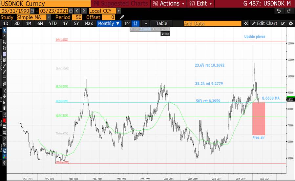Image resolution: width=295 pixels, height=181 pixels.
Task: Expand the Local CCY currency dropdown
Action: (x=118, y=11)
